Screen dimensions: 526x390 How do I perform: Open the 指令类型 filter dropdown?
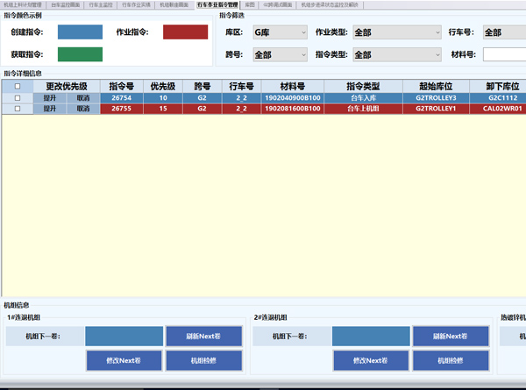[396, 54]
